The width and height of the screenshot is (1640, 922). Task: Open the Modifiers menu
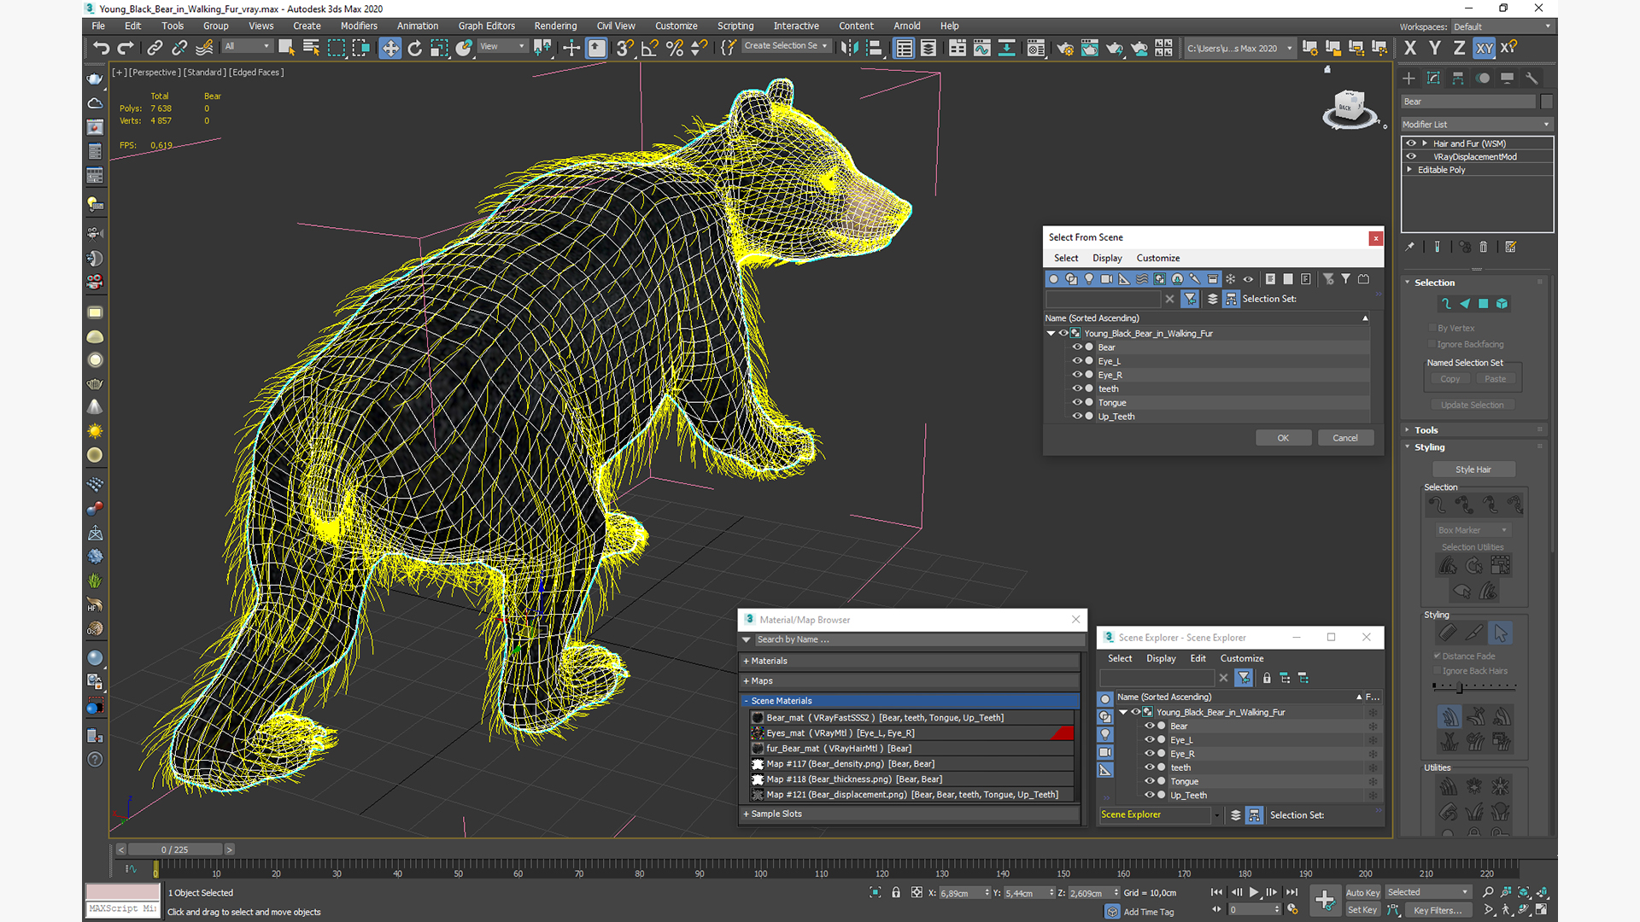point(359,26)
